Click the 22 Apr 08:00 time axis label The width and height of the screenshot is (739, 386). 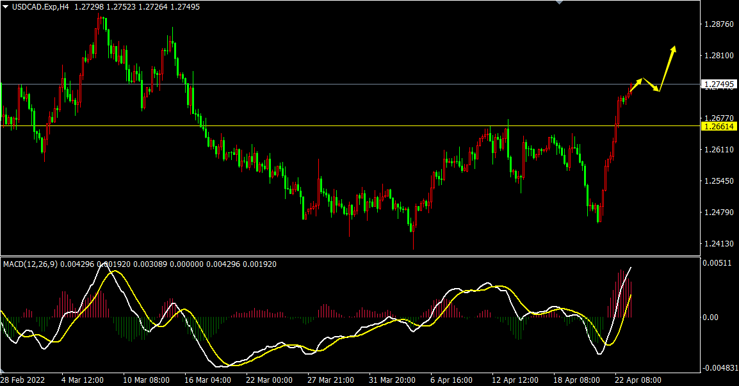(x=637, y=380)
